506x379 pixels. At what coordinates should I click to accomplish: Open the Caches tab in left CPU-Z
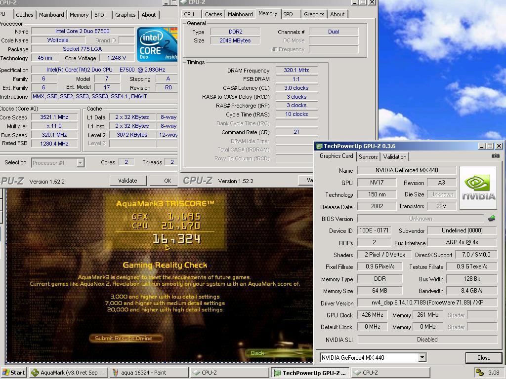tap(25, 15)
